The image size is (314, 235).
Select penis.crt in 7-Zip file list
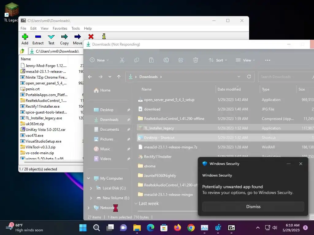coord(33,89)
